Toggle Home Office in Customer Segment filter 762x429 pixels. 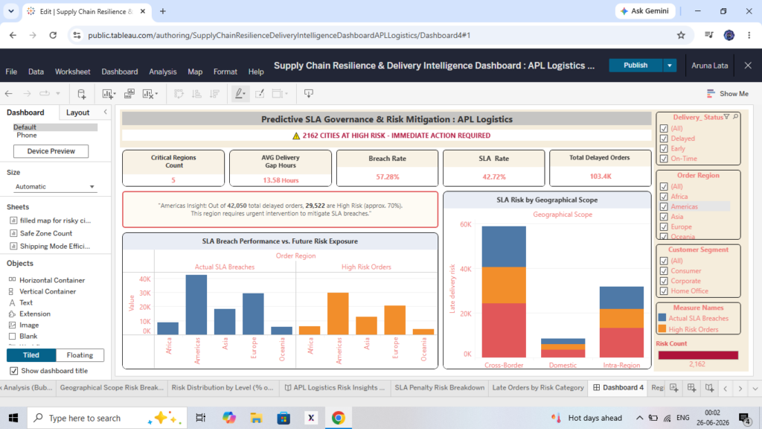(x=664, y=291)
